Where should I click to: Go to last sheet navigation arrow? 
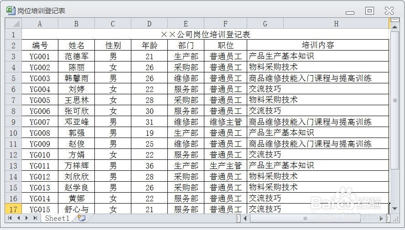pos(35,218)
